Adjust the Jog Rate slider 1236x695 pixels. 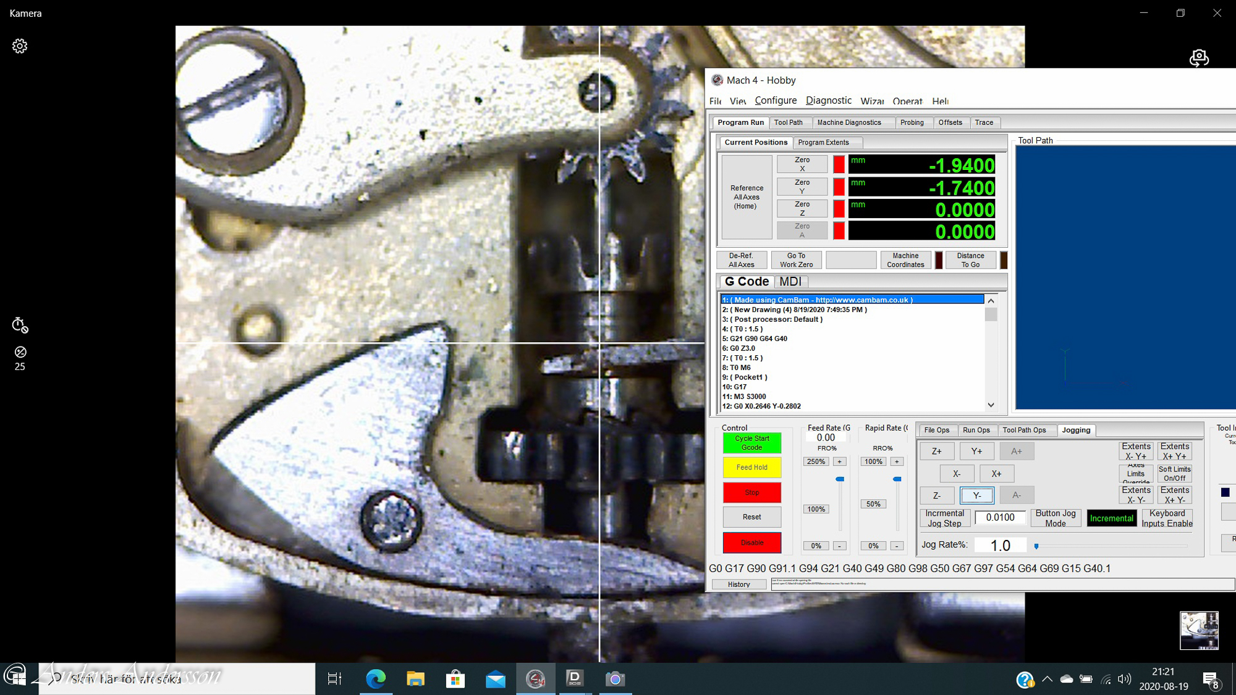[x=1036, y=546]
